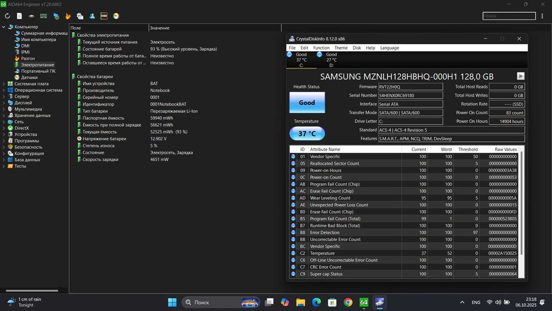The height and width of the screenshot is (311, 552).
Task: Launch Disk Benchmark from the AIDA64 toolbar
Action: pyautogui.click(x=31, y=16)
